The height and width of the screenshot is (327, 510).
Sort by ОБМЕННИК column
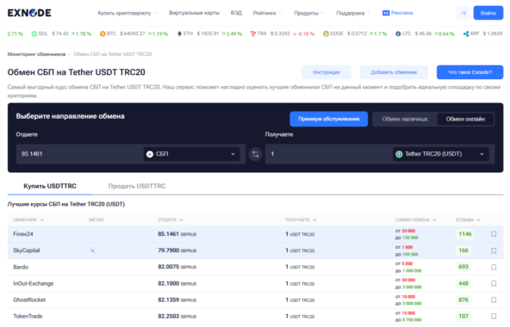tap(28, 220)
